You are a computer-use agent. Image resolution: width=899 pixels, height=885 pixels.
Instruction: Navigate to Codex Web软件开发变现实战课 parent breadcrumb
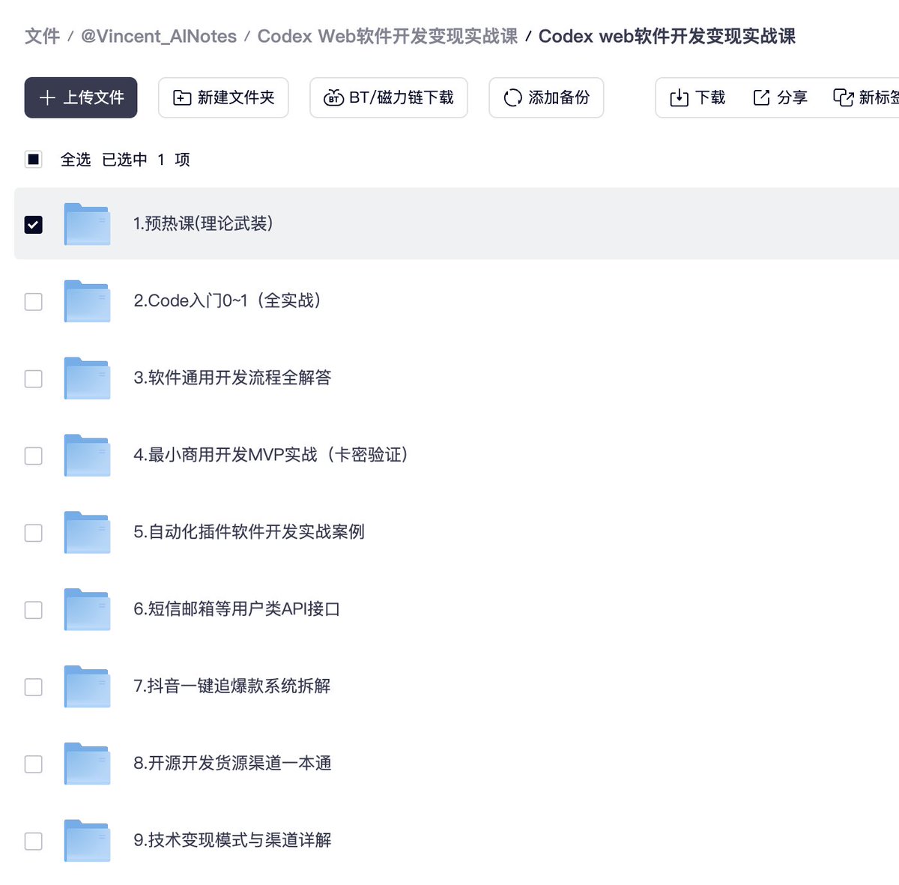coord(387,36)
